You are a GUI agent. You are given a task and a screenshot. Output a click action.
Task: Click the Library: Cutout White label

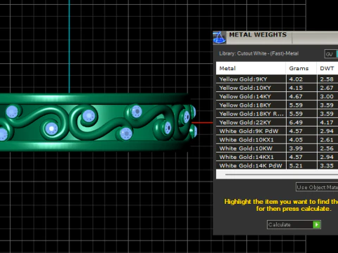259,53
